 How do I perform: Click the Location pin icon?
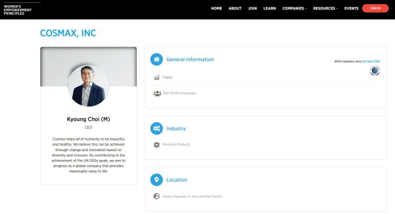point(156,180)
